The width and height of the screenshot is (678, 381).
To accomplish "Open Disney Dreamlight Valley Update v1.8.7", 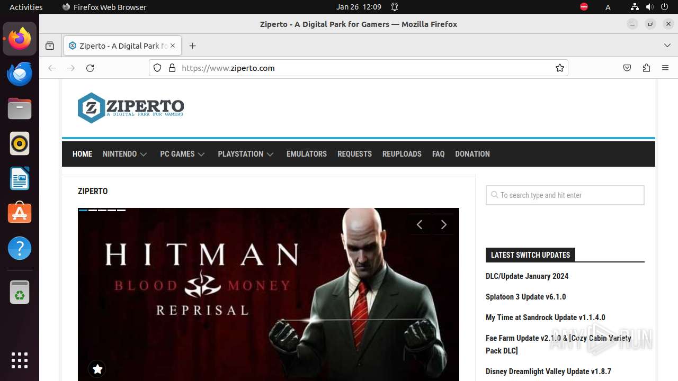I will [548, 371].
